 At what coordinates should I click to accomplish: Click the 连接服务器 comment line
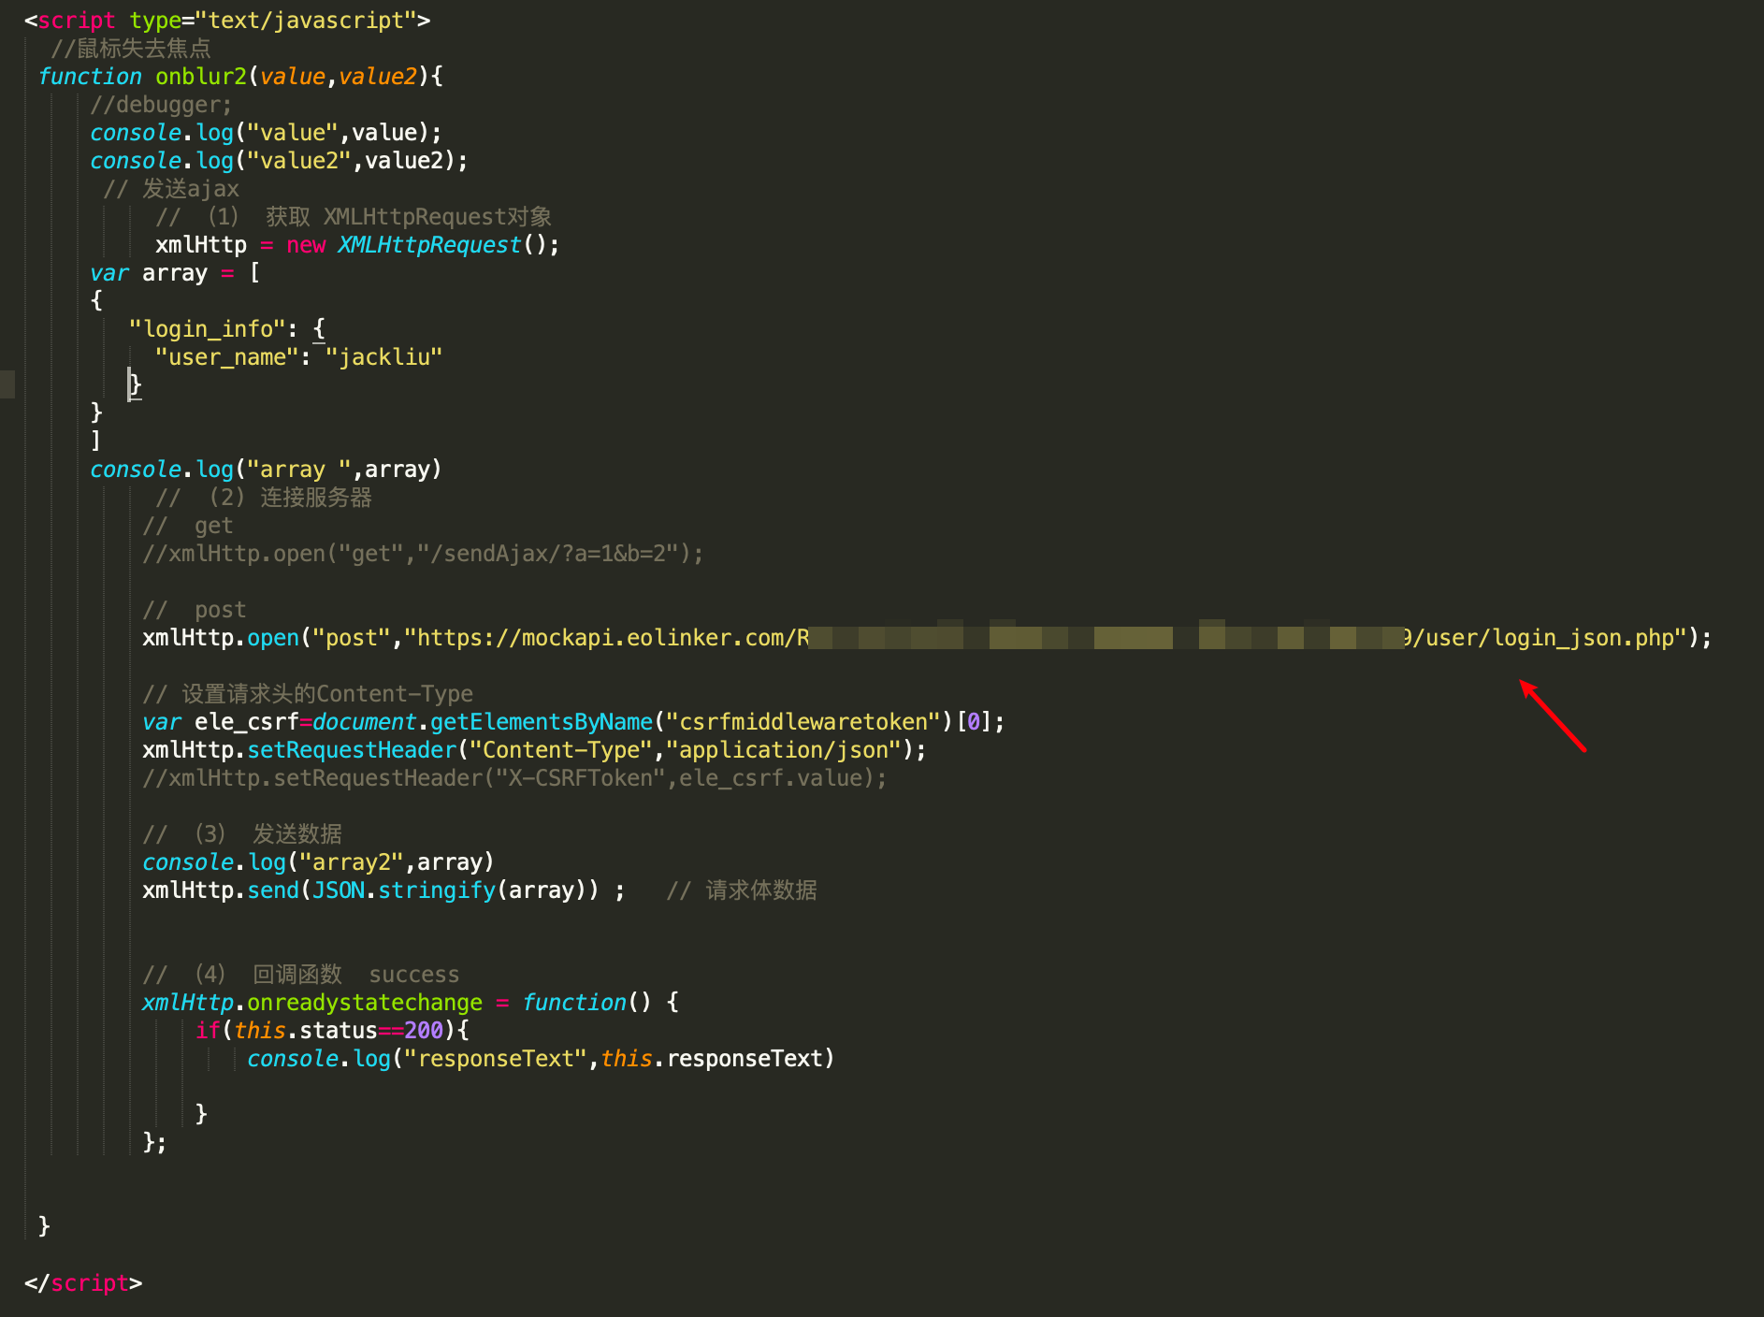[264, 497]
